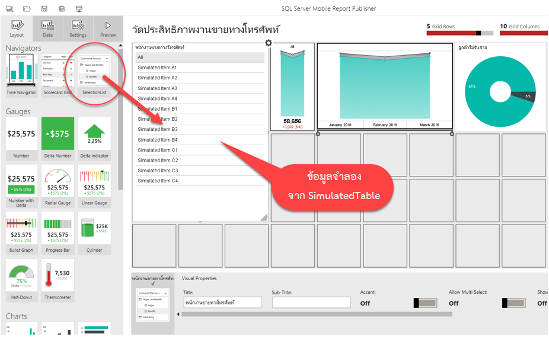
Task: Select the Delta Indicator gauge
Action: click(x=95, y=139)
